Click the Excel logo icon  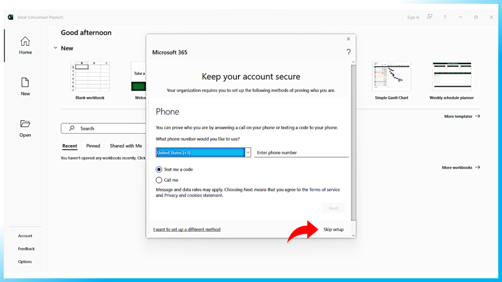tap(11, 17)
